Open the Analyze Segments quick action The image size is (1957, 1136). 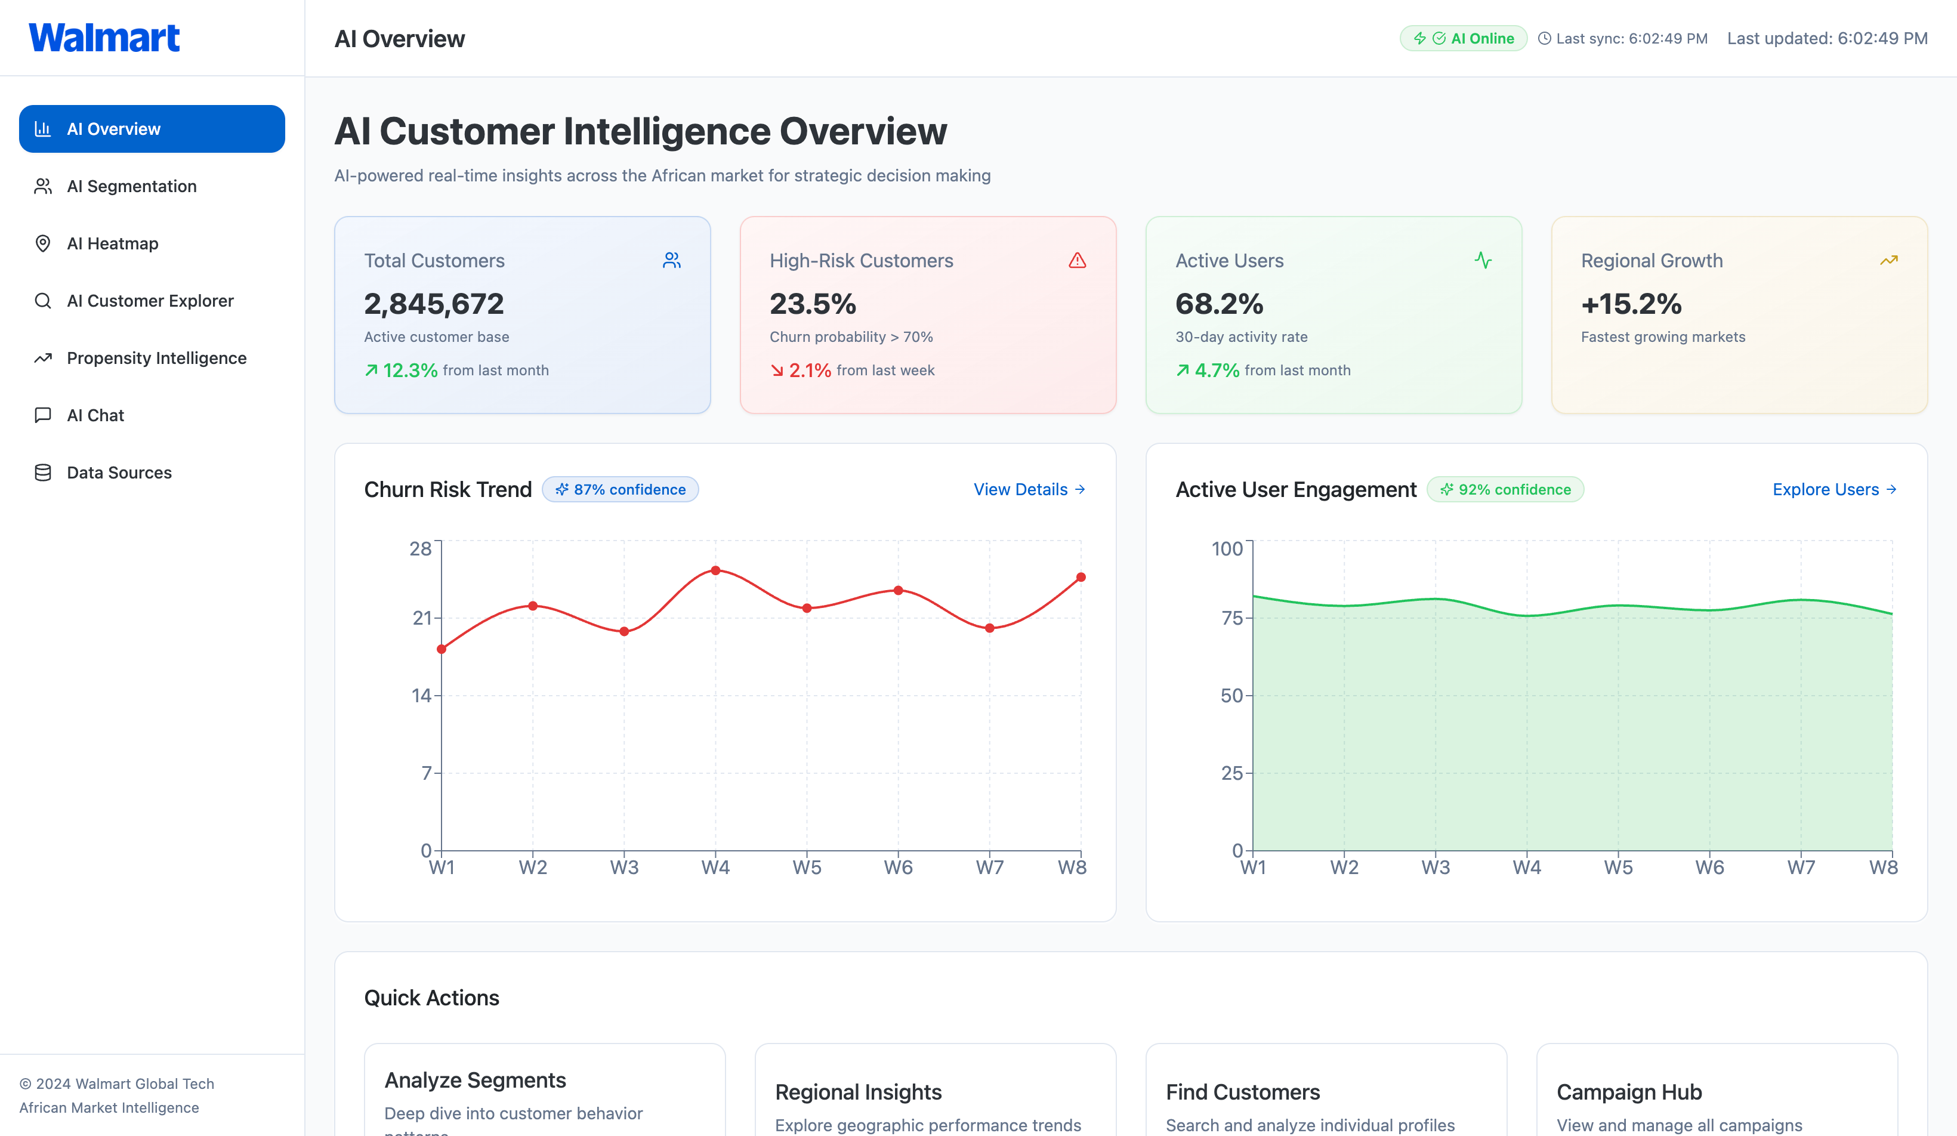(x=544, y=1089)
